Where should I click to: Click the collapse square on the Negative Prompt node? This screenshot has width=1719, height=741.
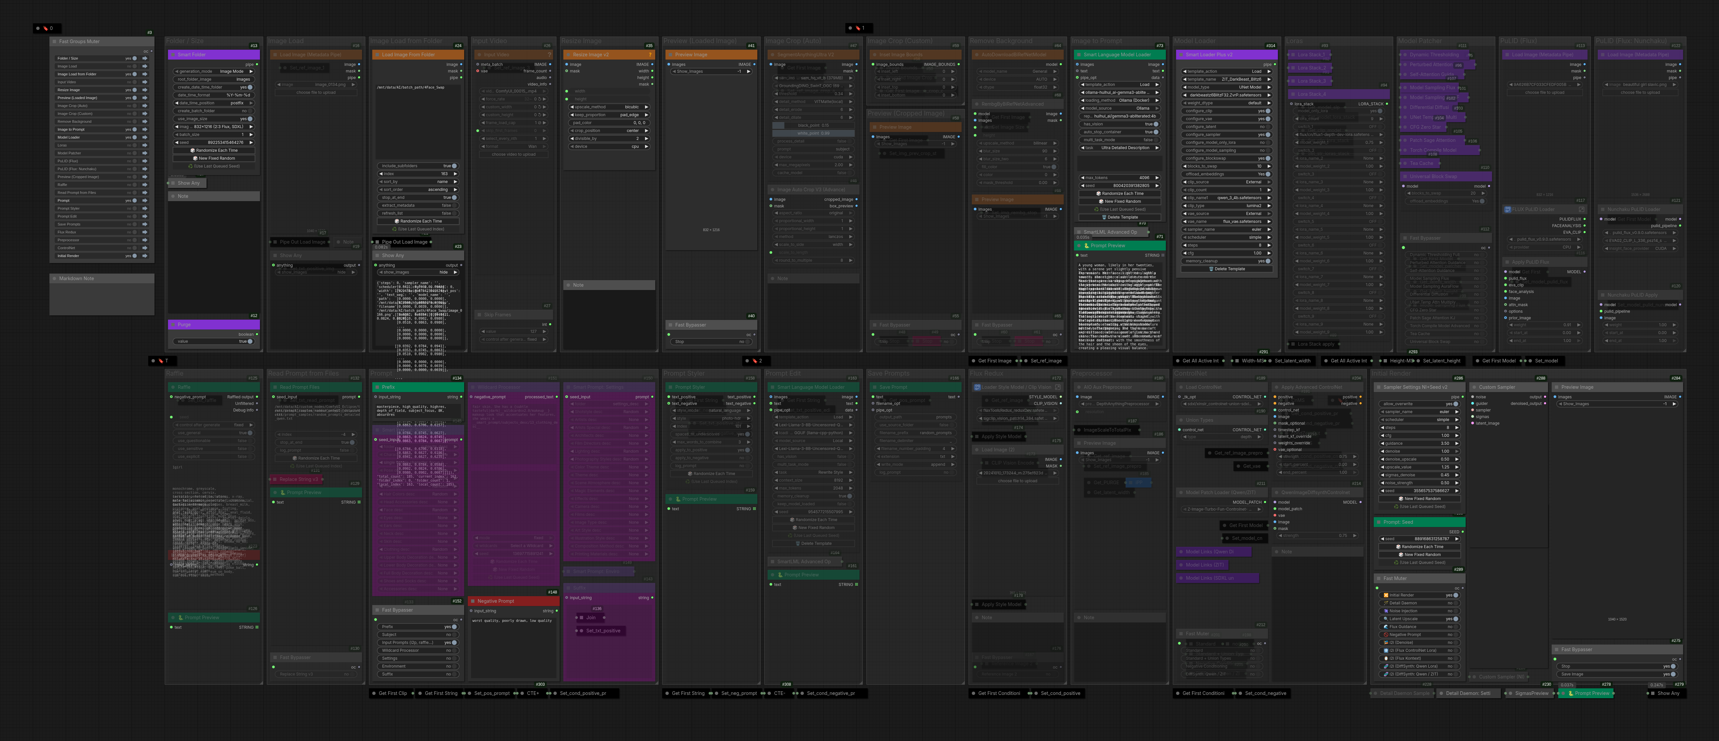(x=472, y=601)
